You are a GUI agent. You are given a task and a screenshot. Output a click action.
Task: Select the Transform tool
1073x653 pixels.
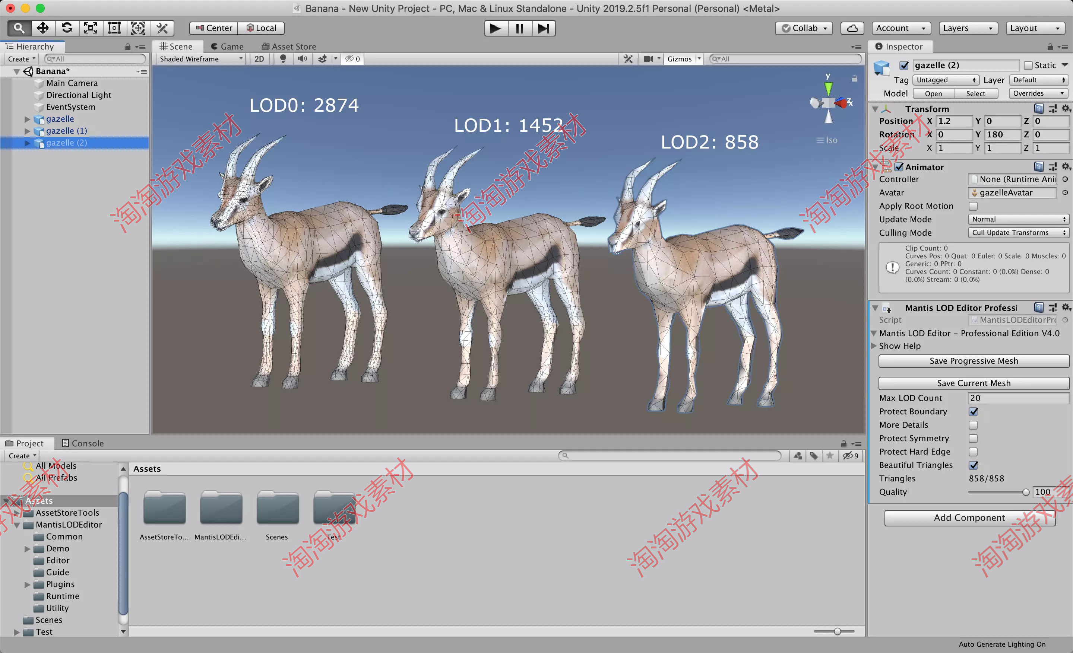tap(138, 28)
